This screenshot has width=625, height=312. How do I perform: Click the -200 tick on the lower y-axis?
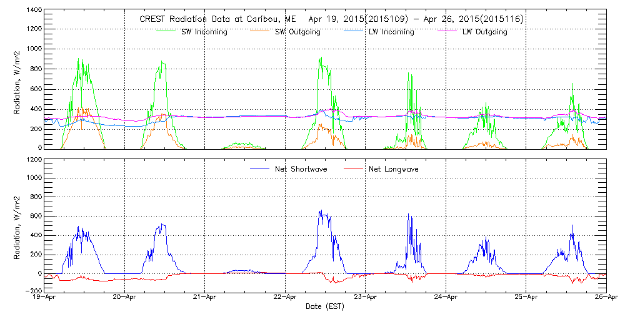pyautogui.click(x=34, y=291)
